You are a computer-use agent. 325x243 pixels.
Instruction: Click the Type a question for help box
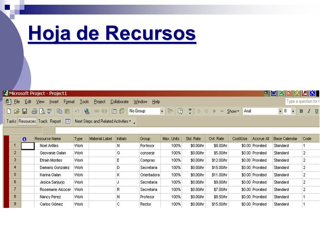click(x=302, y=102)
